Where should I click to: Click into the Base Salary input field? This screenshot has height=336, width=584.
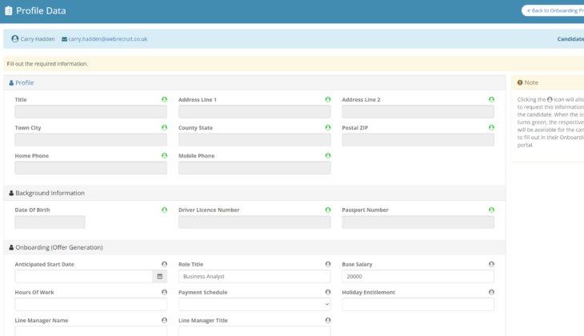pyautogui.click(x=418, y=276)
